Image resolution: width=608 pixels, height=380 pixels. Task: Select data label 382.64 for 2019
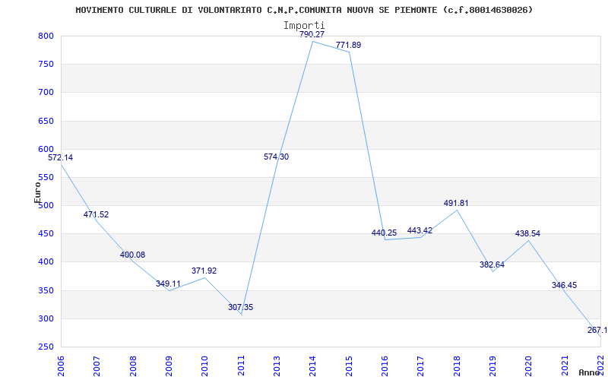[x=492, y=264]
